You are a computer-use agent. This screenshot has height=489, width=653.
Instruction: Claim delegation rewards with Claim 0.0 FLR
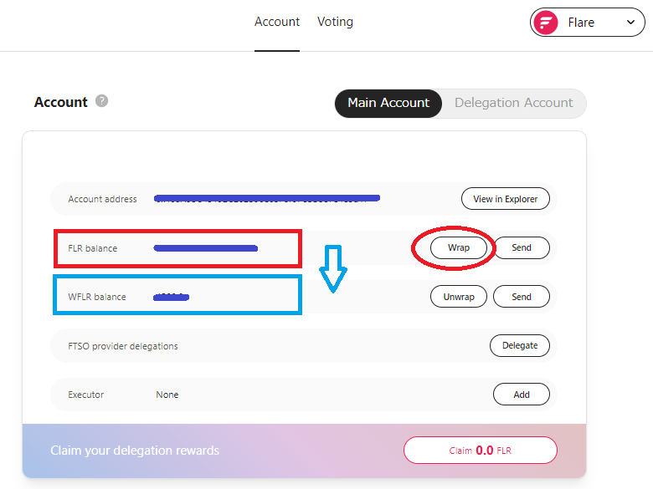tap(480, 451)
